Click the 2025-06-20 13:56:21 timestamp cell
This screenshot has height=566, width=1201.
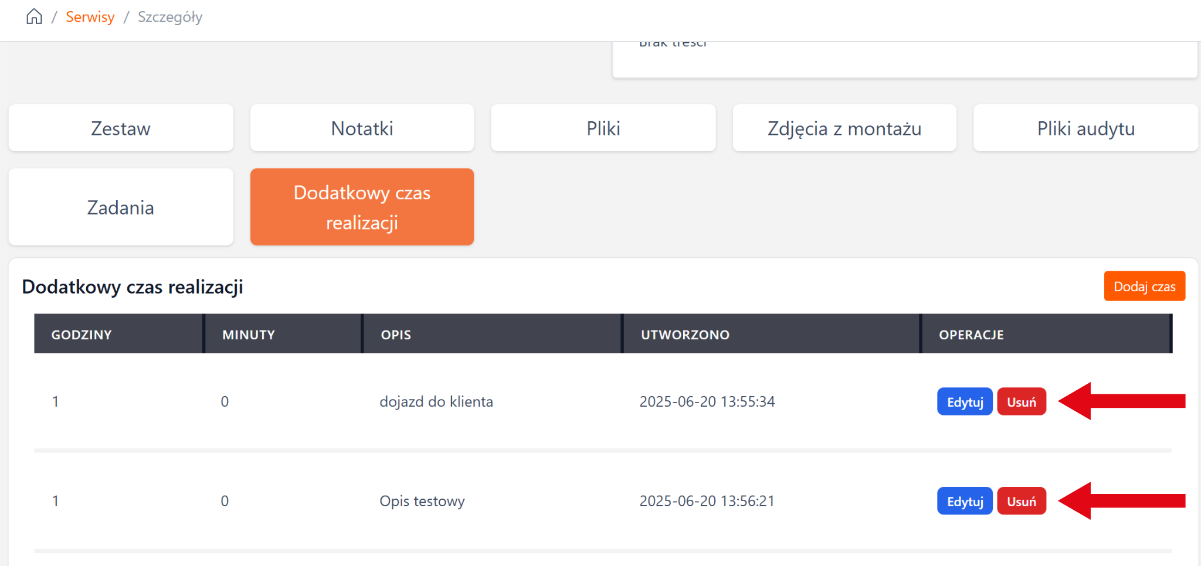[707, 502]
